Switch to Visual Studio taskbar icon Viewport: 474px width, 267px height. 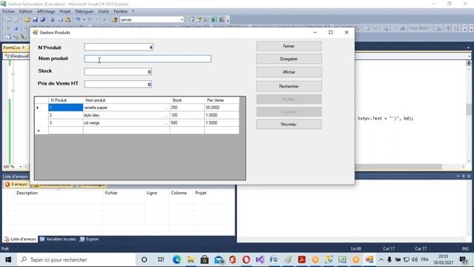pyautogui.click(x=260, y=260)
